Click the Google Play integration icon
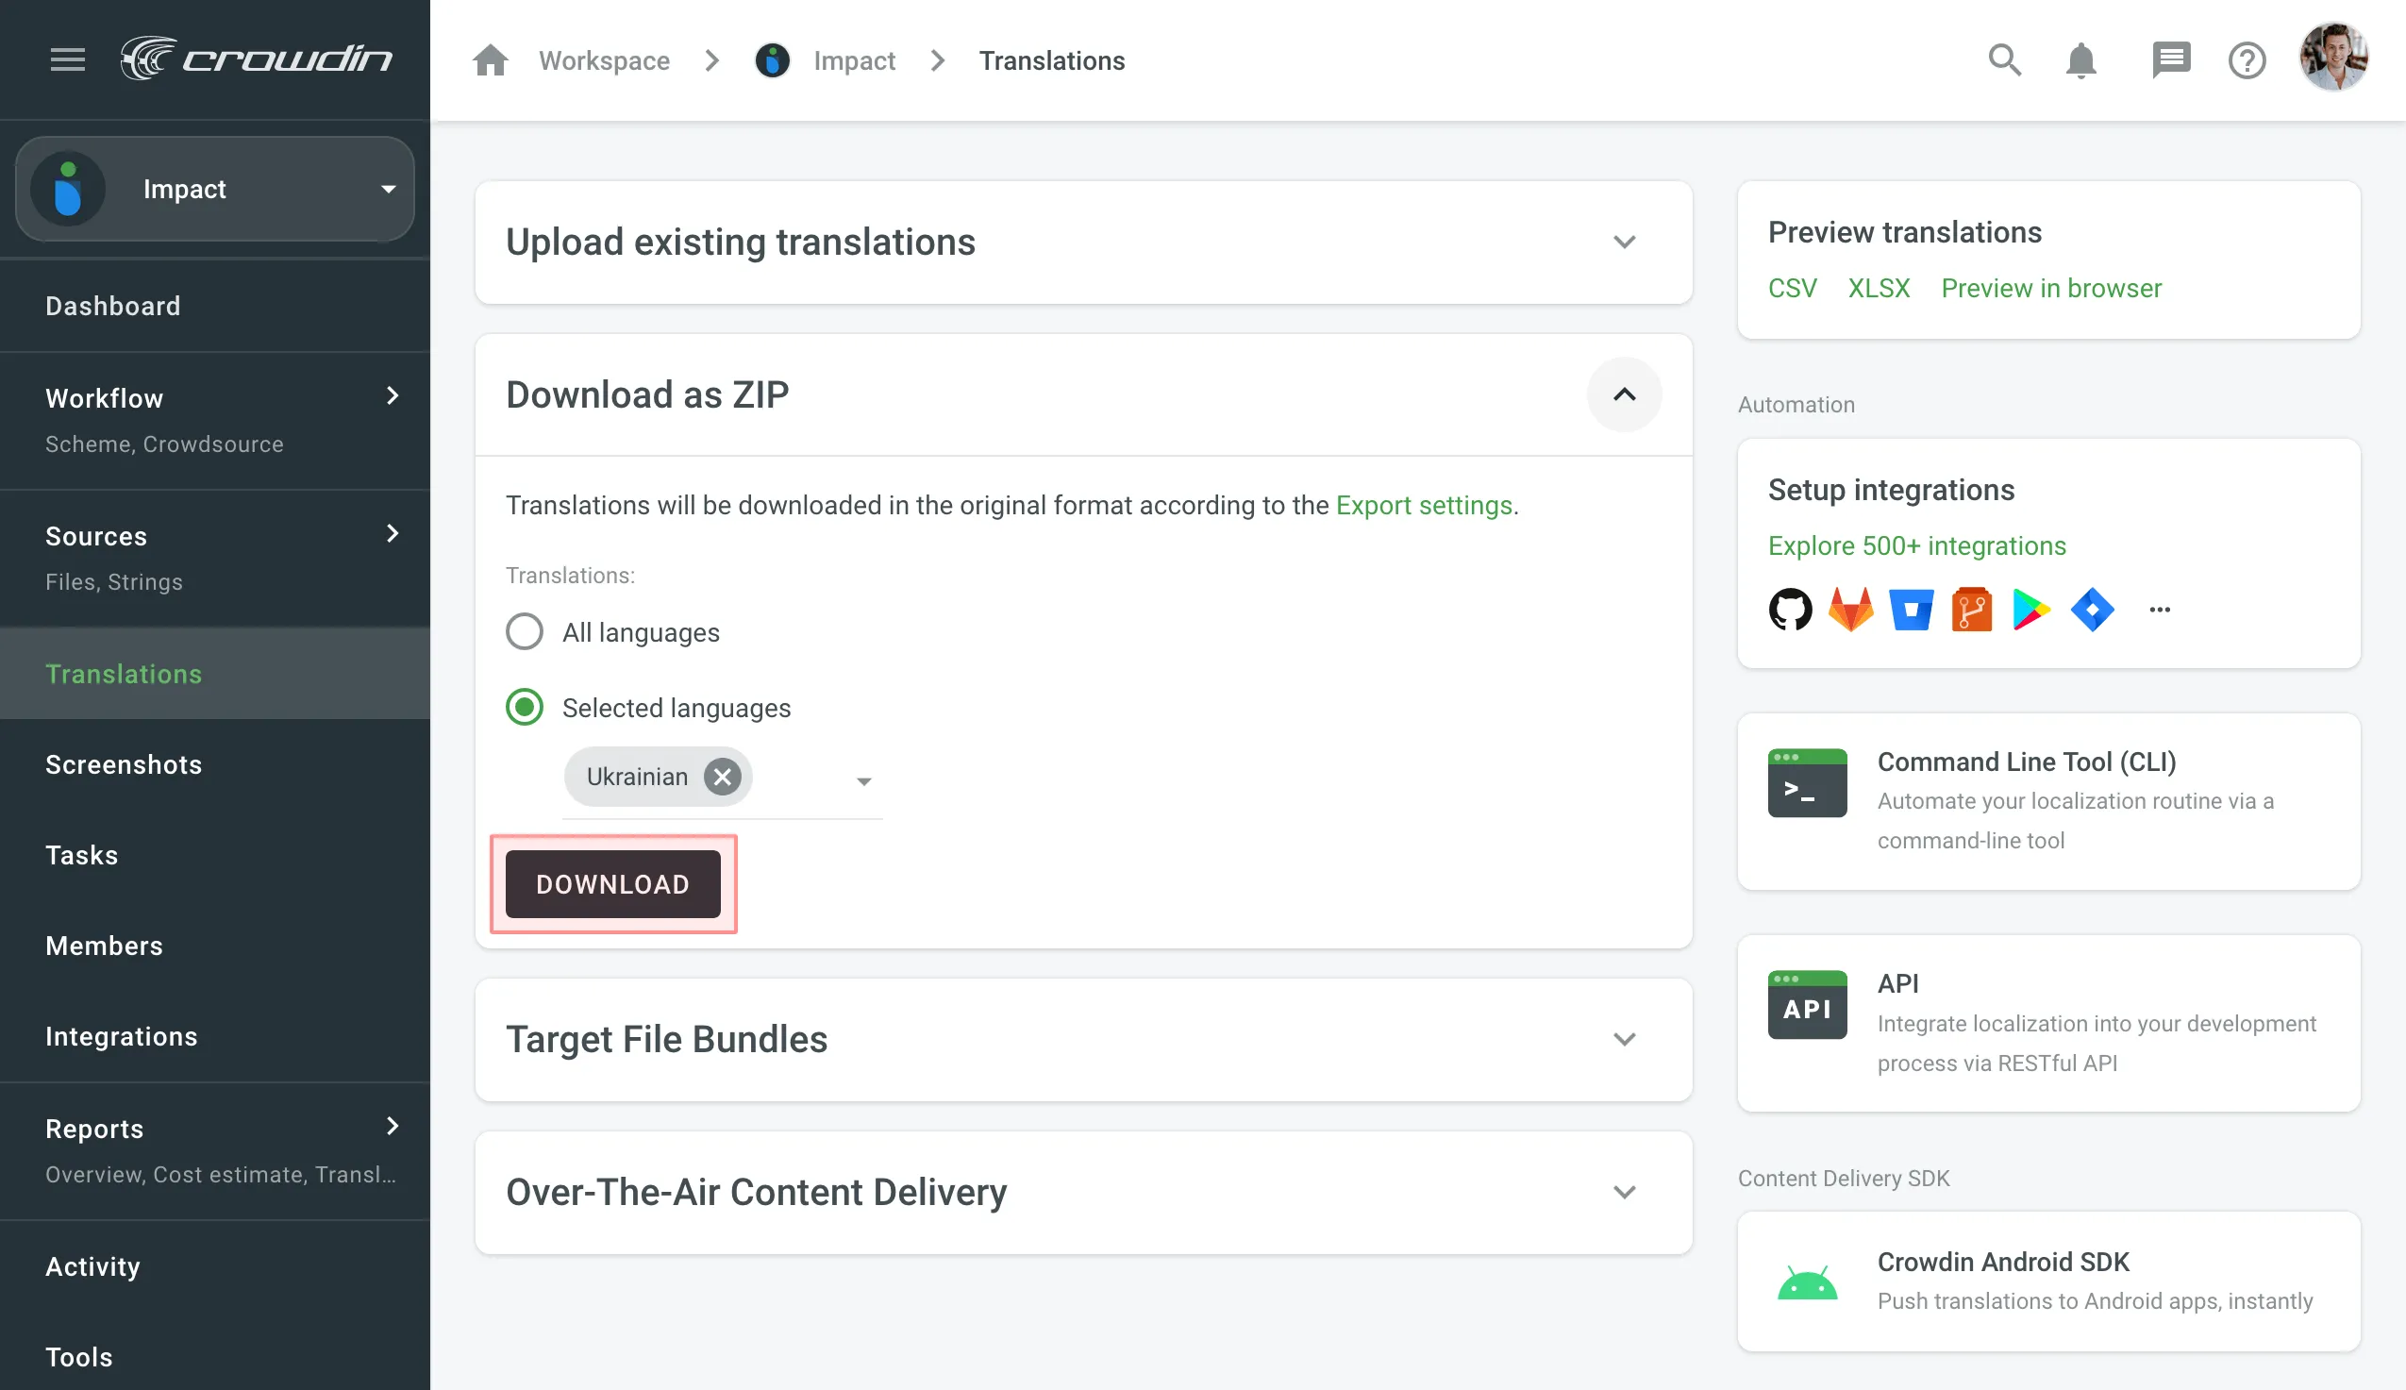The width and height of the screenshot is (2406, 1390). 2032,608
